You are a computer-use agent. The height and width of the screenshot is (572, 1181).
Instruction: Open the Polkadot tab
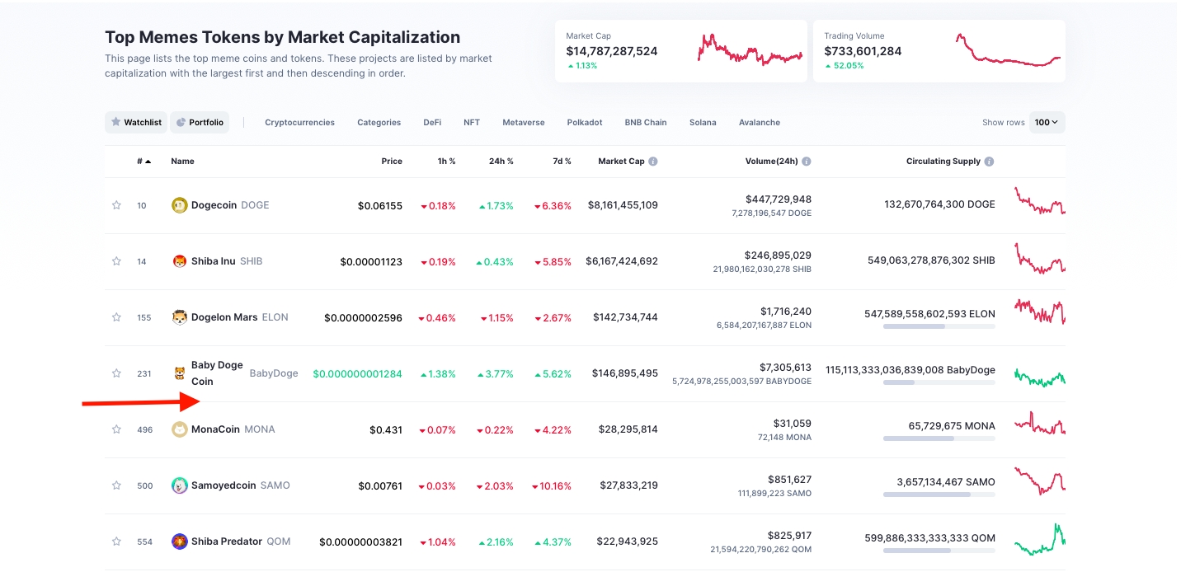click(x=585, y=123)
